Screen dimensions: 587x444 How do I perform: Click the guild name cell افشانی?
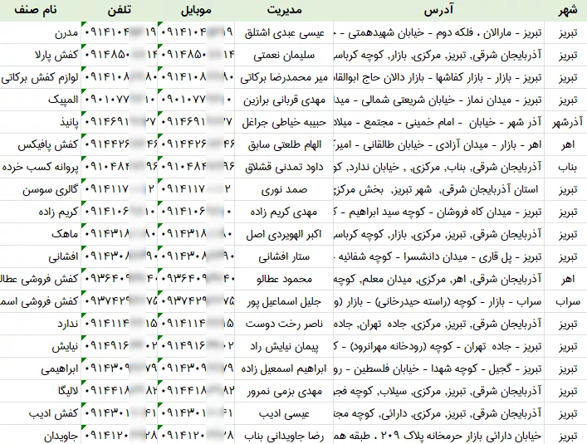click(x=41, y=257)
